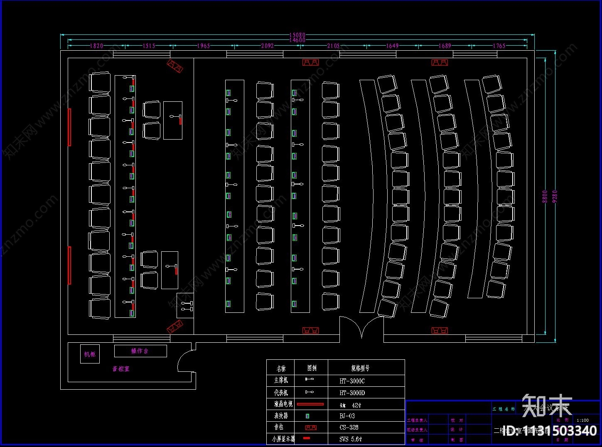602x447 pixels.
Task: Click the 代表机 name cell in legend
Action: (281, 393)
